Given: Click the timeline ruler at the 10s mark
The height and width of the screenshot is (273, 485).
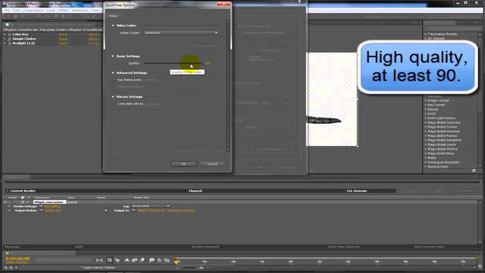Looking at the screenshot, I should coord(233,262).
